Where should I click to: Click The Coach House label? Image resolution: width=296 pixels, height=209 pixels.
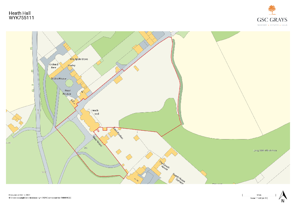(x=164, y=166)
